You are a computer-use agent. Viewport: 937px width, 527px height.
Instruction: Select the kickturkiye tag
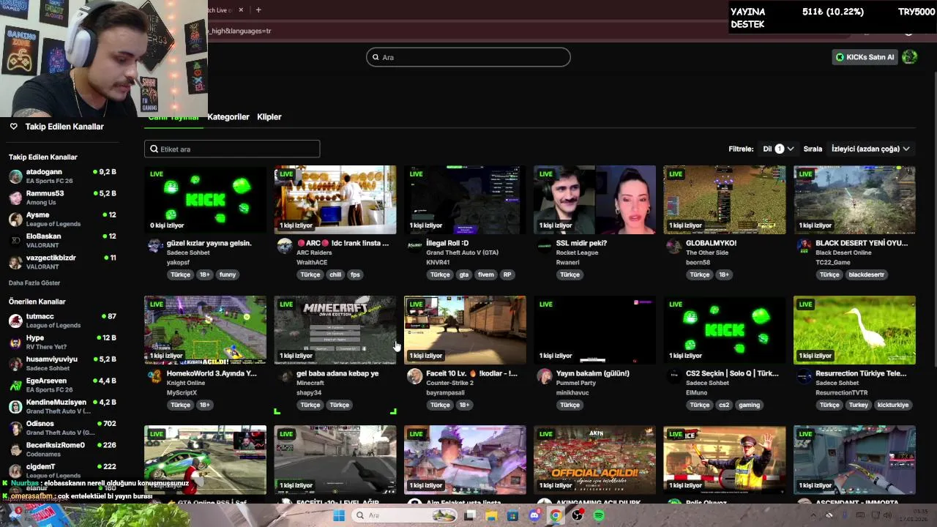click(x=892, y=405)
